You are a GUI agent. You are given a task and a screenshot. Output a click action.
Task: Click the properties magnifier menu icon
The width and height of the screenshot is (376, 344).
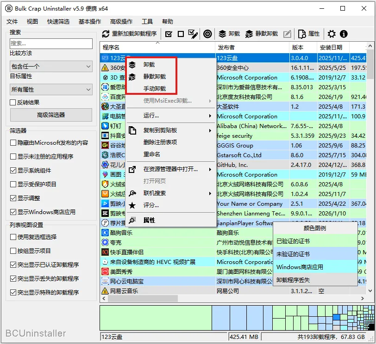coord(132,220)
